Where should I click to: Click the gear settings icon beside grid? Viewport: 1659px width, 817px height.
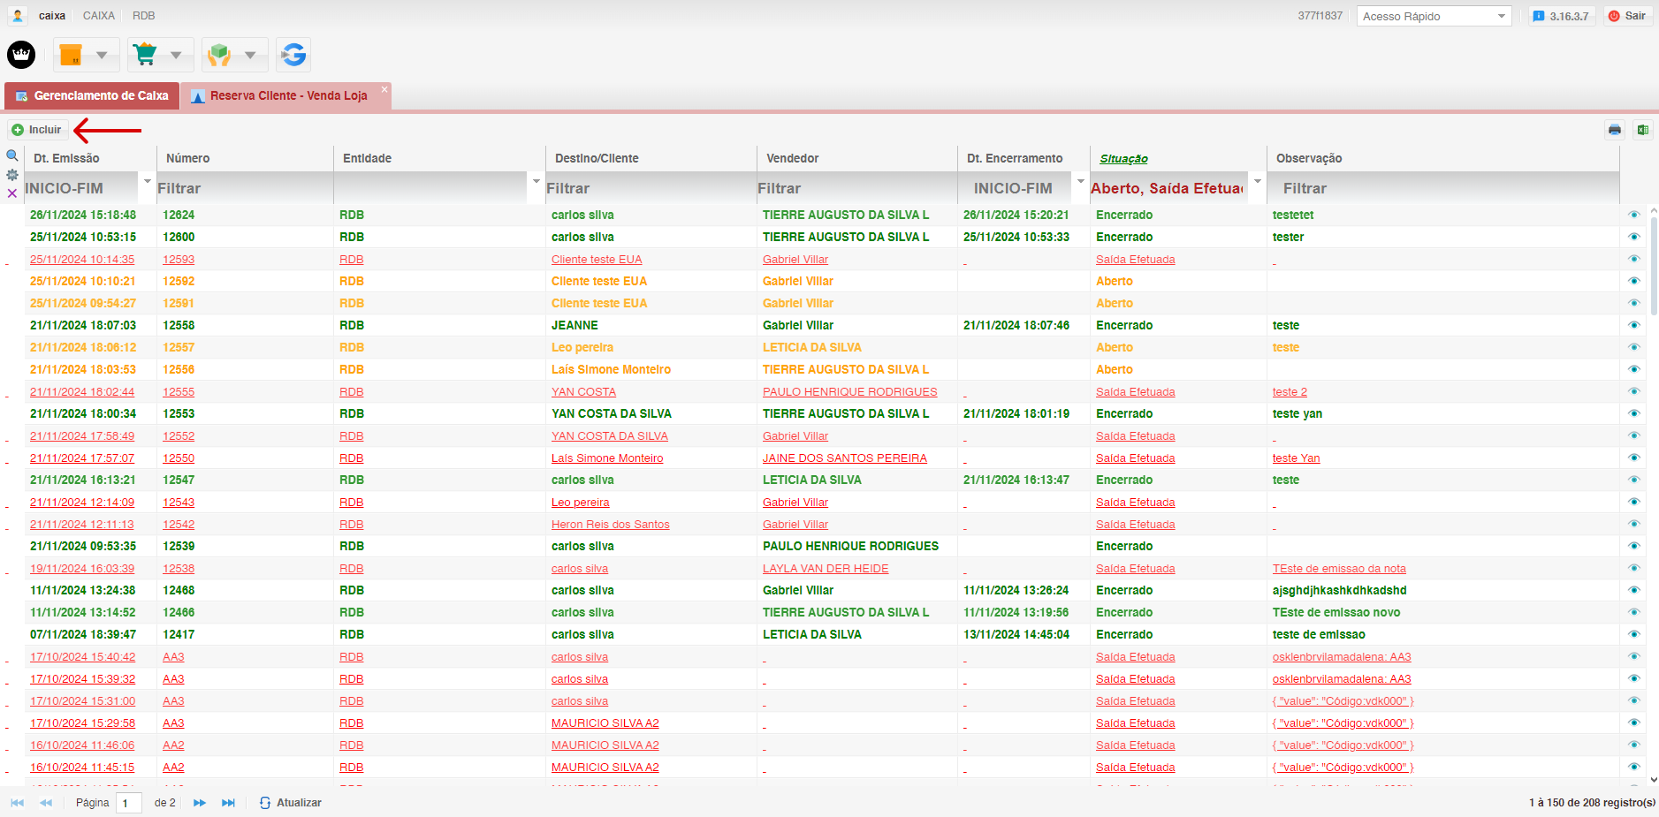[12, 175]
